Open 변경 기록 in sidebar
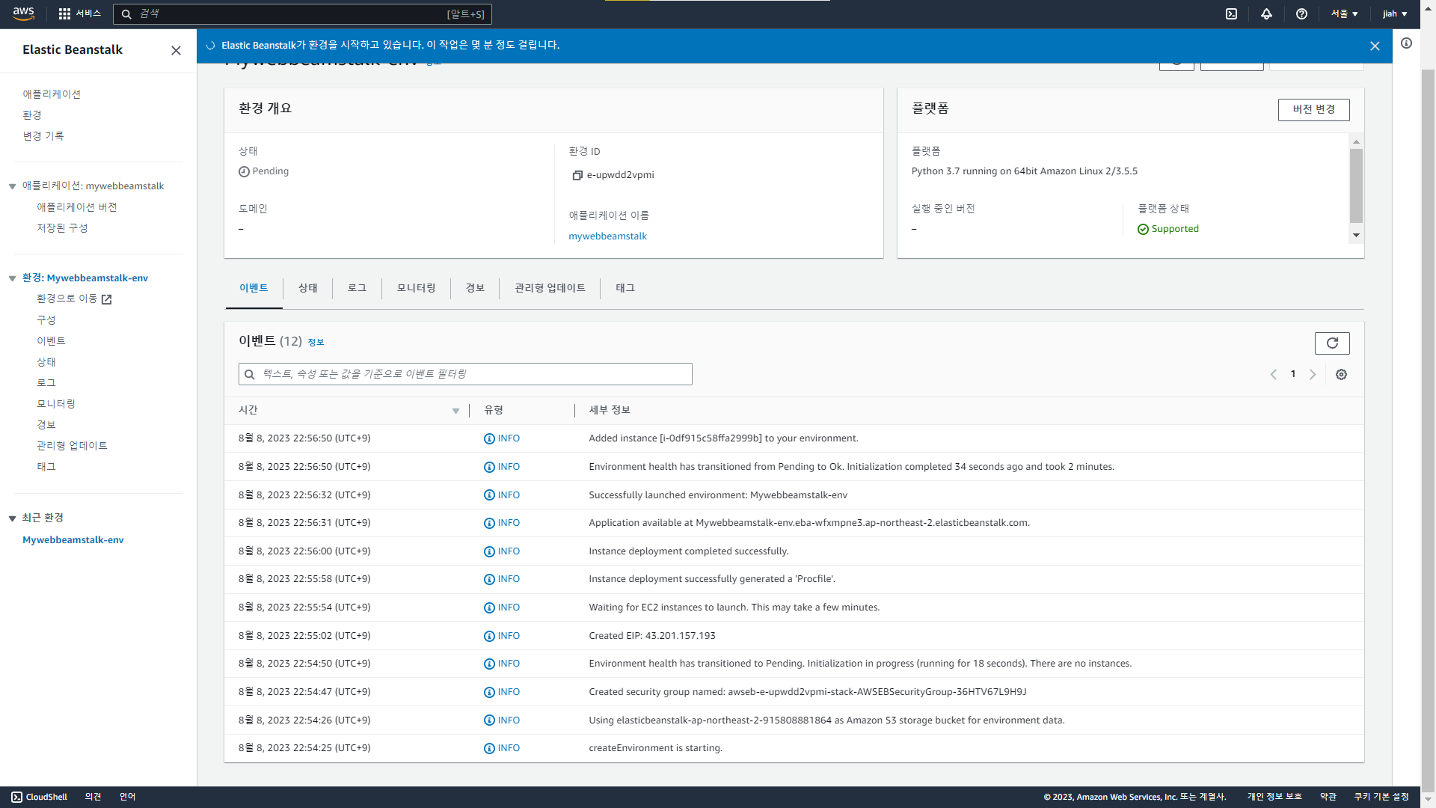Image resolution: width=1436 pixels, height=808 pixels. coord(43,135)
